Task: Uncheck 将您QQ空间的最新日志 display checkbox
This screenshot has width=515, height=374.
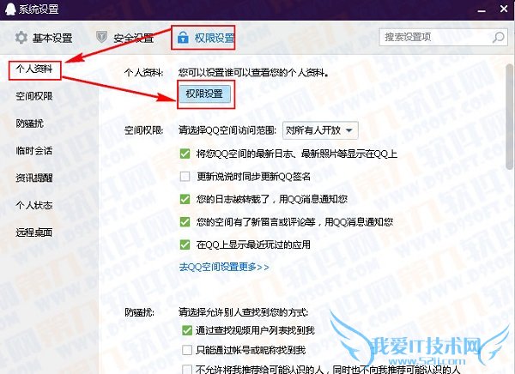Action: click(185, 154)
